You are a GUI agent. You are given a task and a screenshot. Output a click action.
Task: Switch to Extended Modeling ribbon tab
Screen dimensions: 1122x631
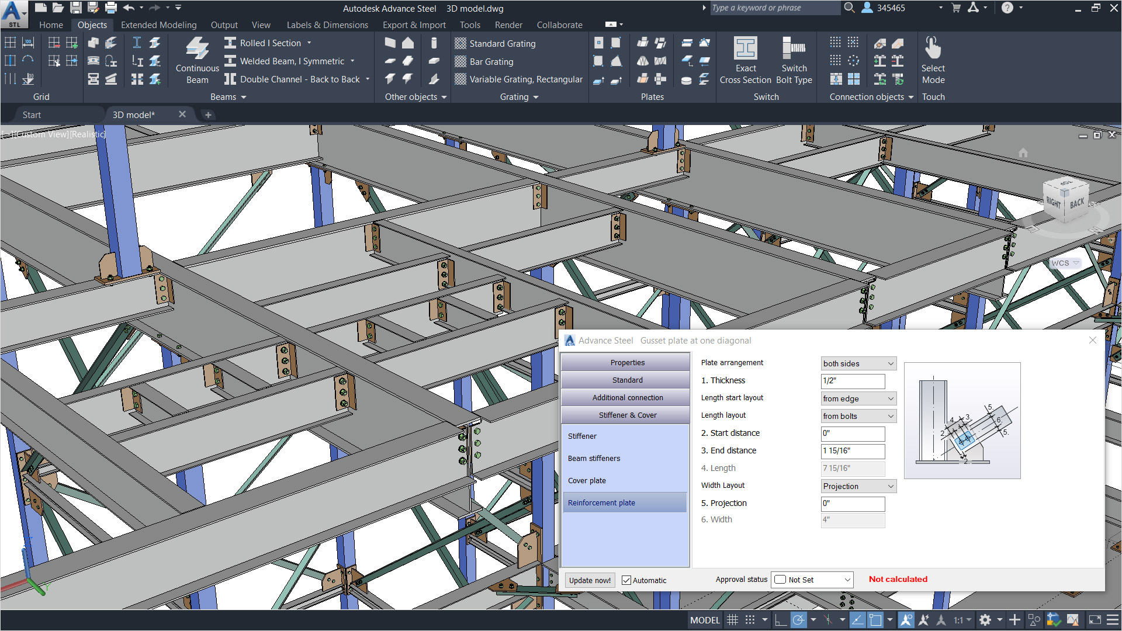pyautogui.click(x=158, y=25)
